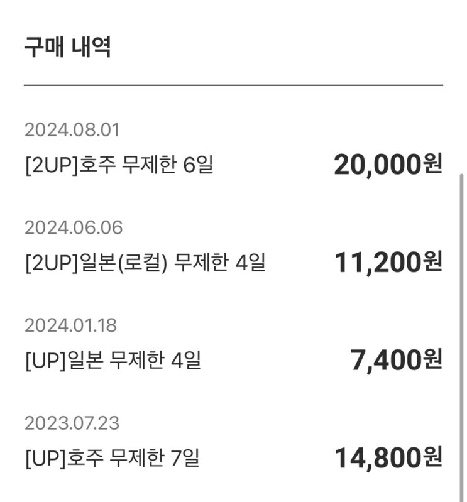Viewport: 467px width, 502px height.
Task: Click the vertical scrollbar on the right
Action: point(461,338)
